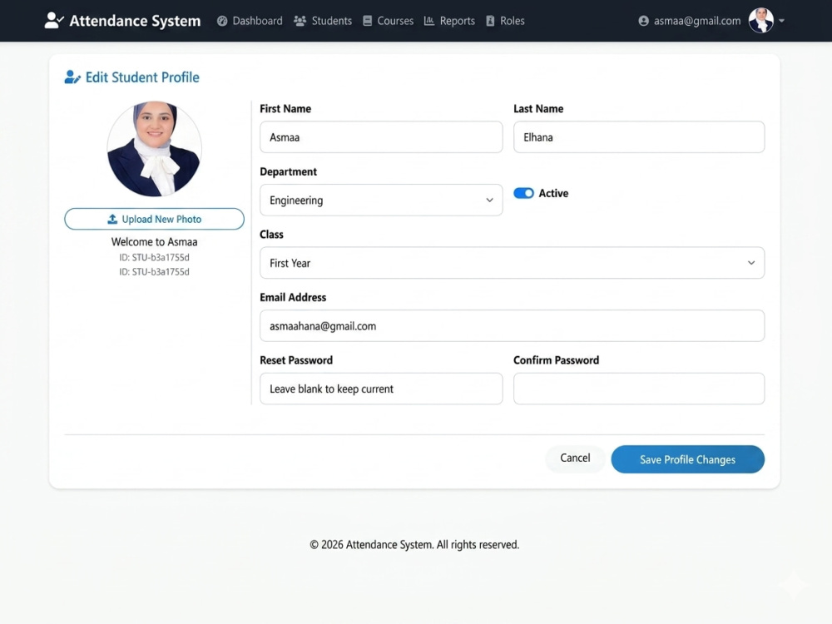Image resolution: width=832 pixels, height=624 pixels.
Task: Click the Dashboard gauge icon
Action: [222, 21]
